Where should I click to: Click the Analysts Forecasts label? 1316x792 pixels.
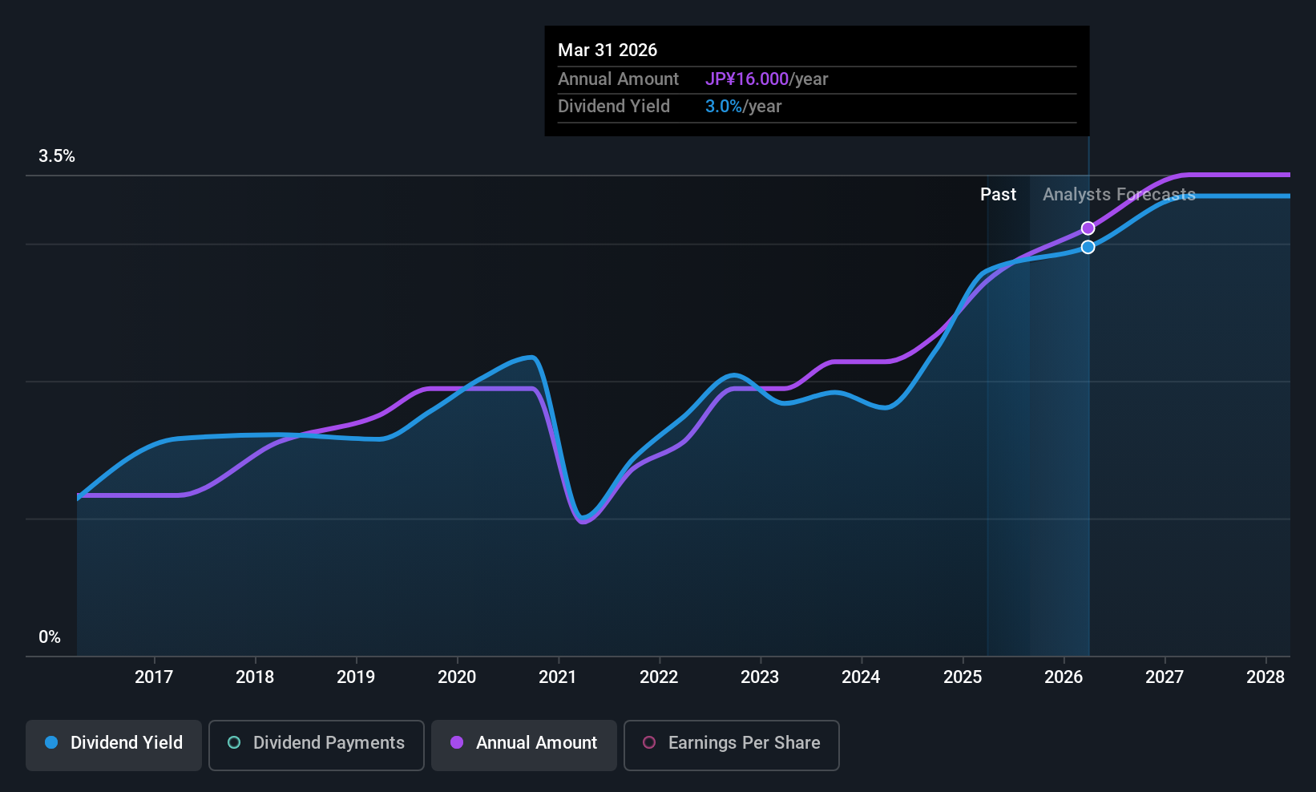click(1119, 195)
